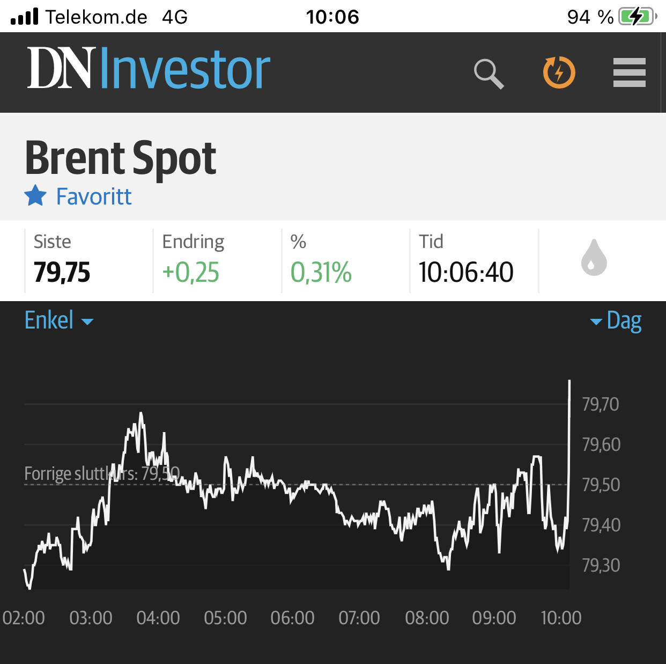Click the blue Favoritt star icon
666x664 pixels.
pos(36,196)
